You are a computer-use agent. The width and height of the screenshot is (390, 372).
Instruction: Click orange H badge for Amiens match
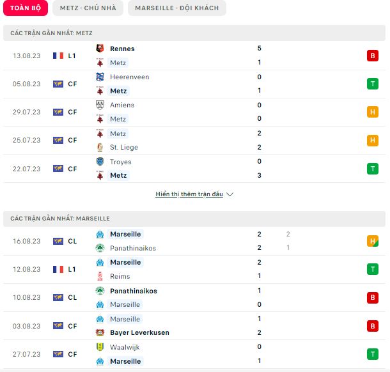(373, 112)
